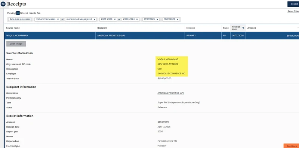Click the Recipient column header

pos(102,28)
